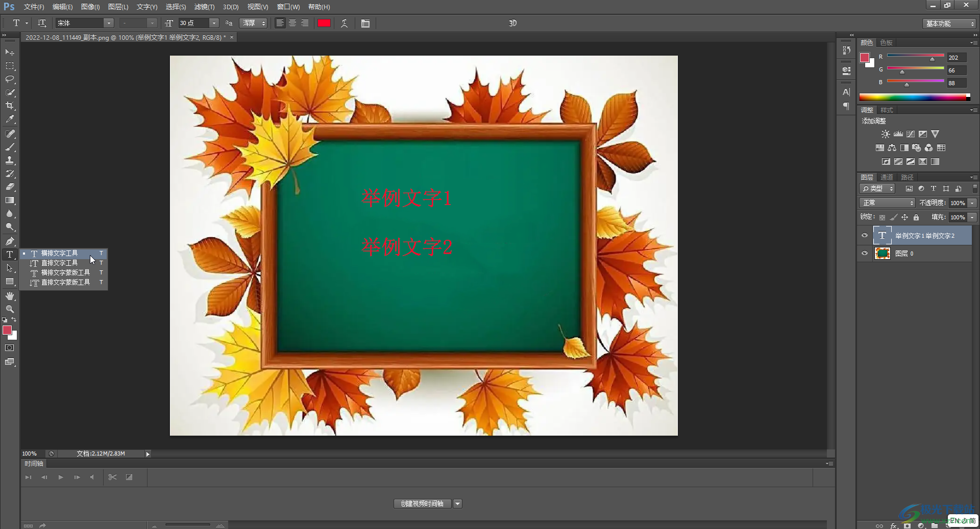The height and width of the screenshot is (529, 980).
Task: Open the layer filter 类型 dropdown
Action: point(877,189)
